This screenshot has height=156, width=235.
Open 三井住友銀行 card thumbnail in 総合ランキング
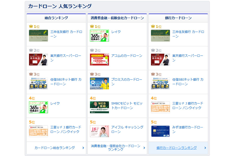click(x=39, y=36)
